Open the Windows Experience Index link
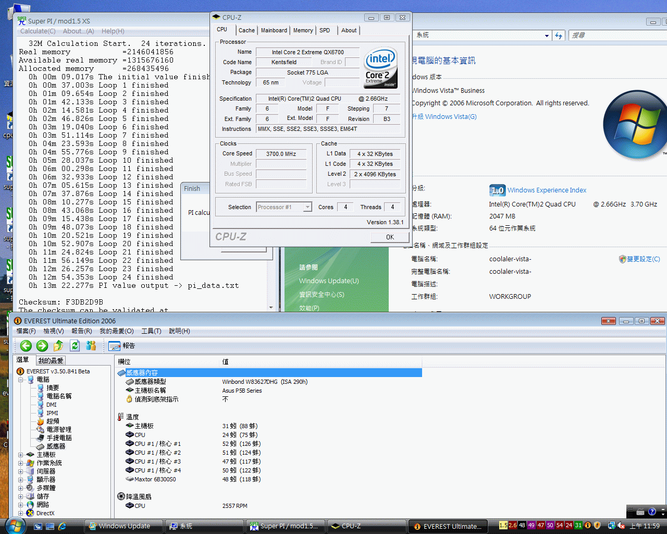Image resolution: width=667 pixels, height=534 pixels. [547, 190]
